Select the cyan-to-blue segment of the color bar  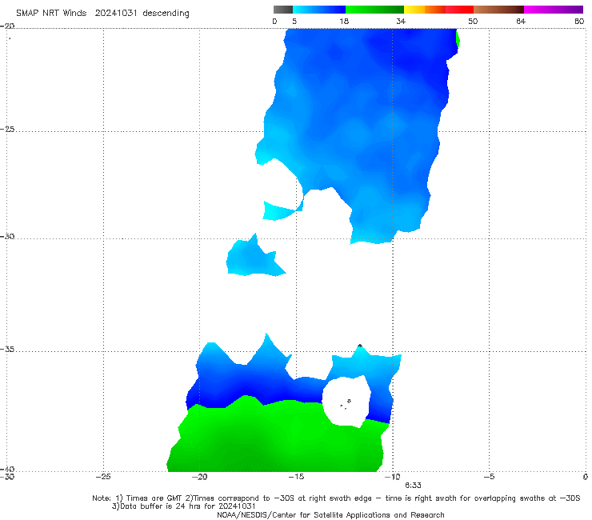[319, 10]
